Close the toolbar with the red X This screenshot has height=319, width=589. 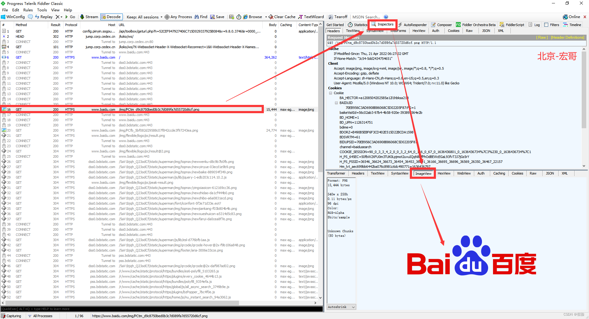tap(585, 17)
